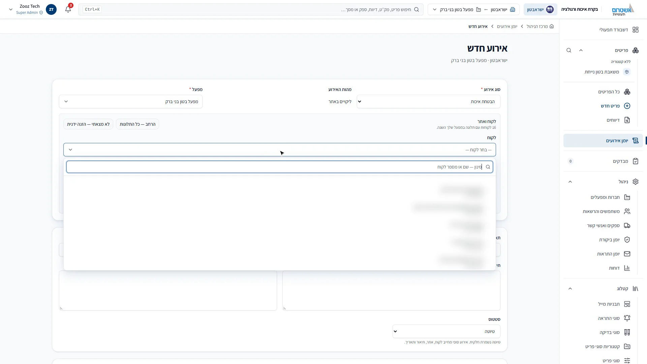The image size is (647, 364).
Task: Open the alerts log envelope icon
Action: (627, 254)
